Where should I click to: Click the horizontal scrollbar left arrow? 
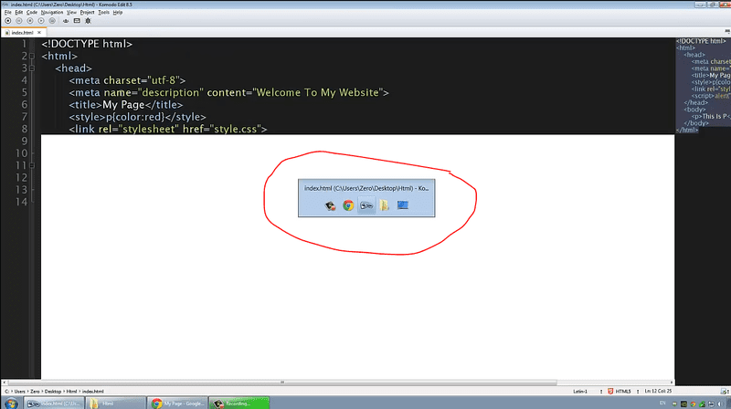coord(5,383)
